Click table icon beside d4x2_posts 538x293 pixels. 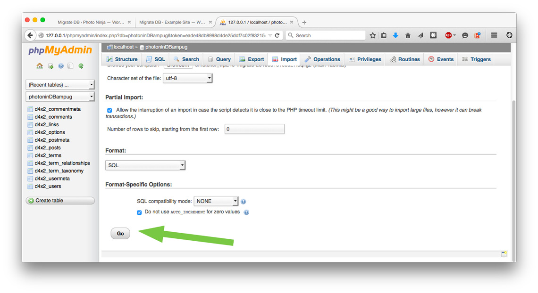click(30, 148)
